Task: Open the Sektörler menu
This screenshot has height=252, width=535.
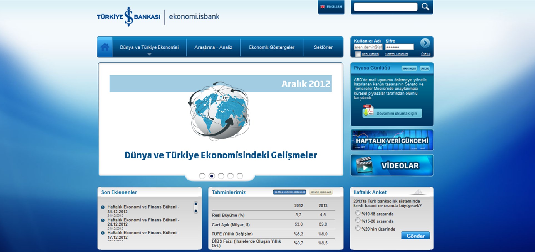Action: pyautogui.click(x=323, y=47)
